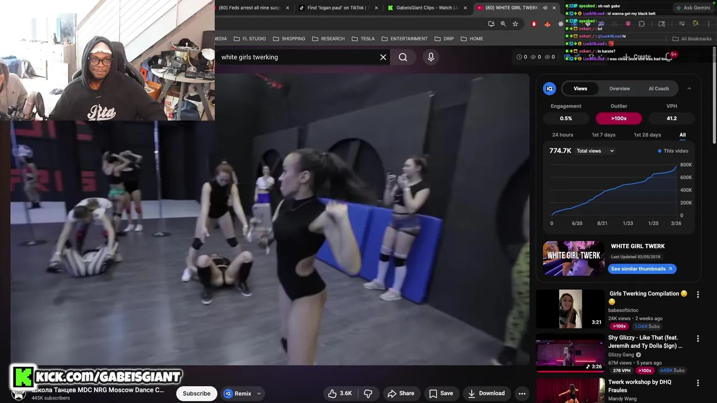
Task: Open the SHOPPING bookmark folder
Action: coord(289,39)
